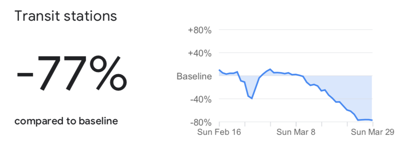This screenshot has height=153, width=406.
Task: Click the Baseline axis label
Action: click(x=194, y=76)
